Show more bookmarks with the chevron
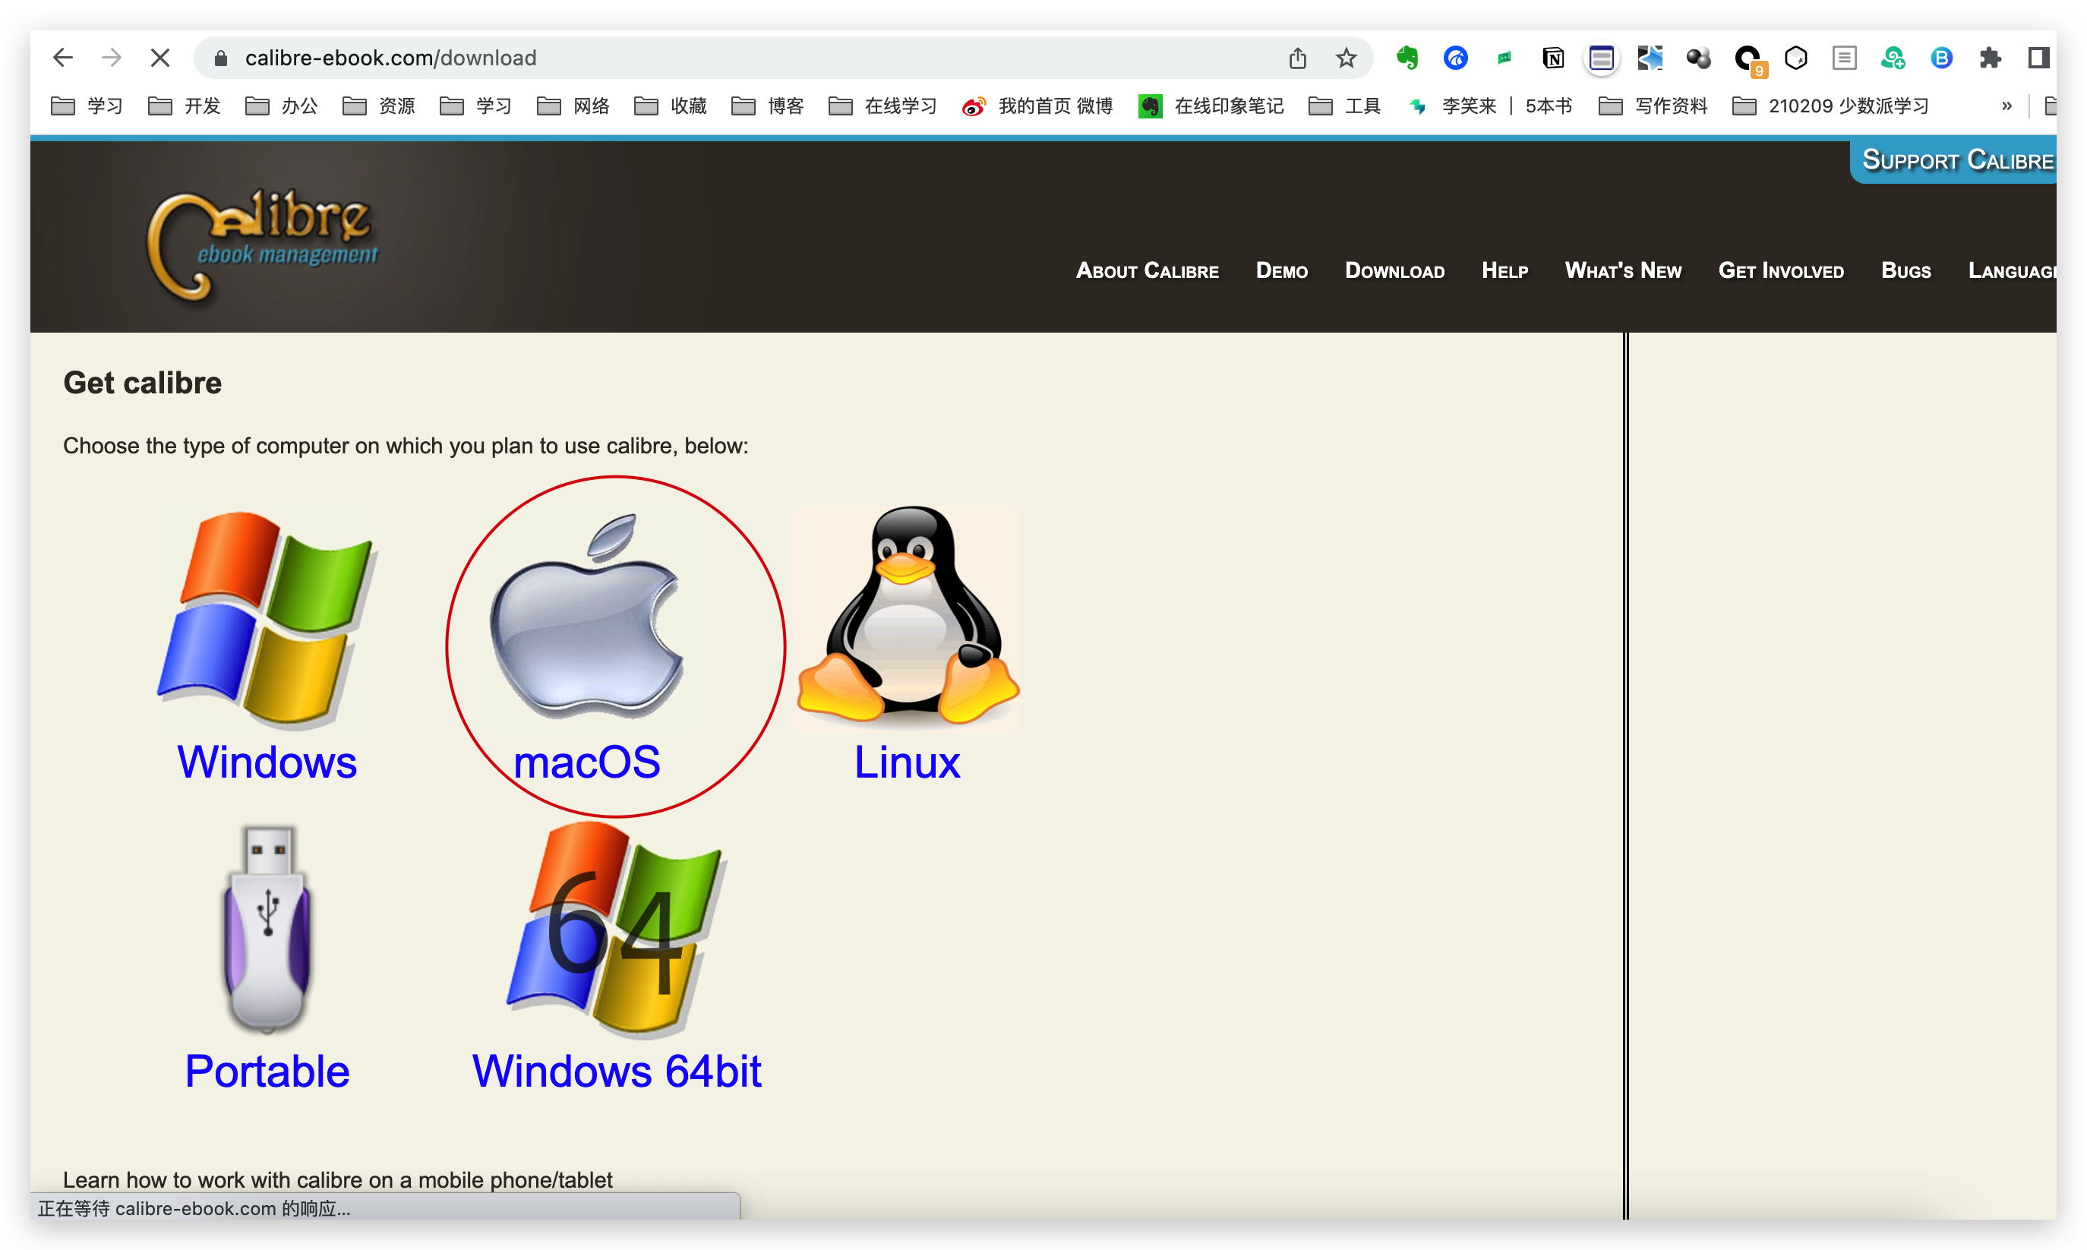The height and width of the screenshot is (1250, 2087). [2007, 106]
